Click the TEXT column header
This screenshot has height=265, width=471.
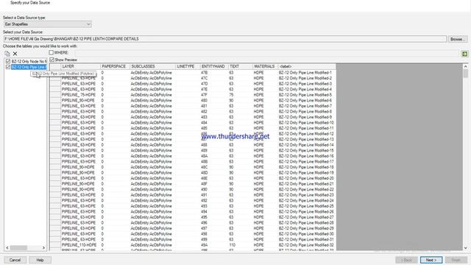click(241, 66)
